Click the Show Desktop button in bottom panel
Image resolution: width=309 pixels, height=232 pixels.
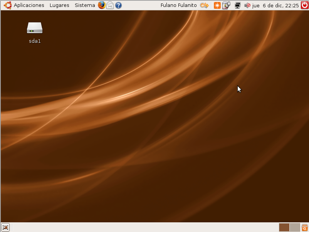[x=5, y=227]
